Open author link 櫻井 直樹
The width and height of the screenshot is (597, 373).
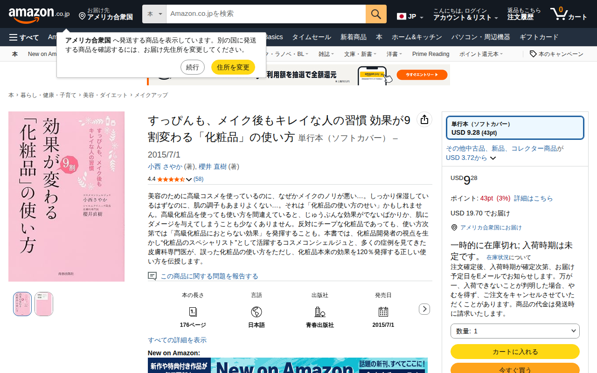click(x=213, y=166)
